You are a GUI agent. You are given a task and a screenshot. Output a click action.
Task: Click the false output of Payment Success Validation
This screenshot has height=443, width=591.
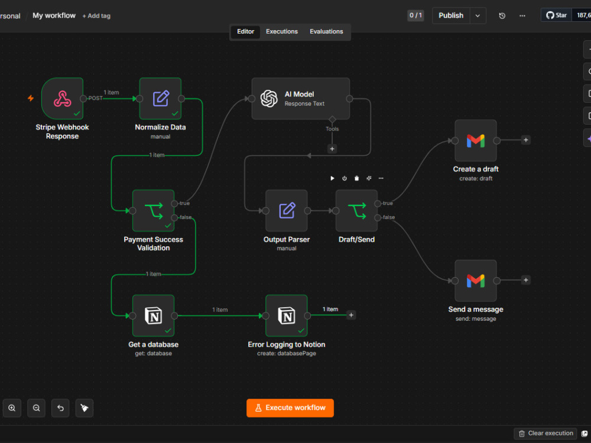[174, 217]
